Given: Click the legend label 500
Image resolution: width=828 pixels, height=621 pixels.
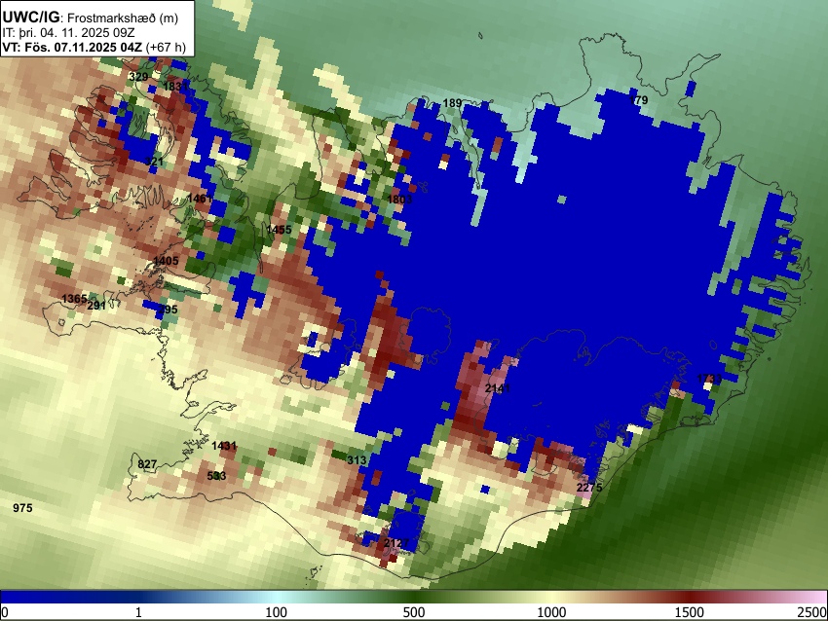Looking at the screenshot, I should pyautogui.click(x=414, y=612).
